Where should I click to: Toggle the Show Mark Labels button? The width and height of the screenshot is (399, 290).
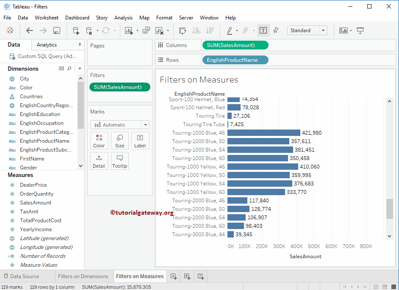263,30
